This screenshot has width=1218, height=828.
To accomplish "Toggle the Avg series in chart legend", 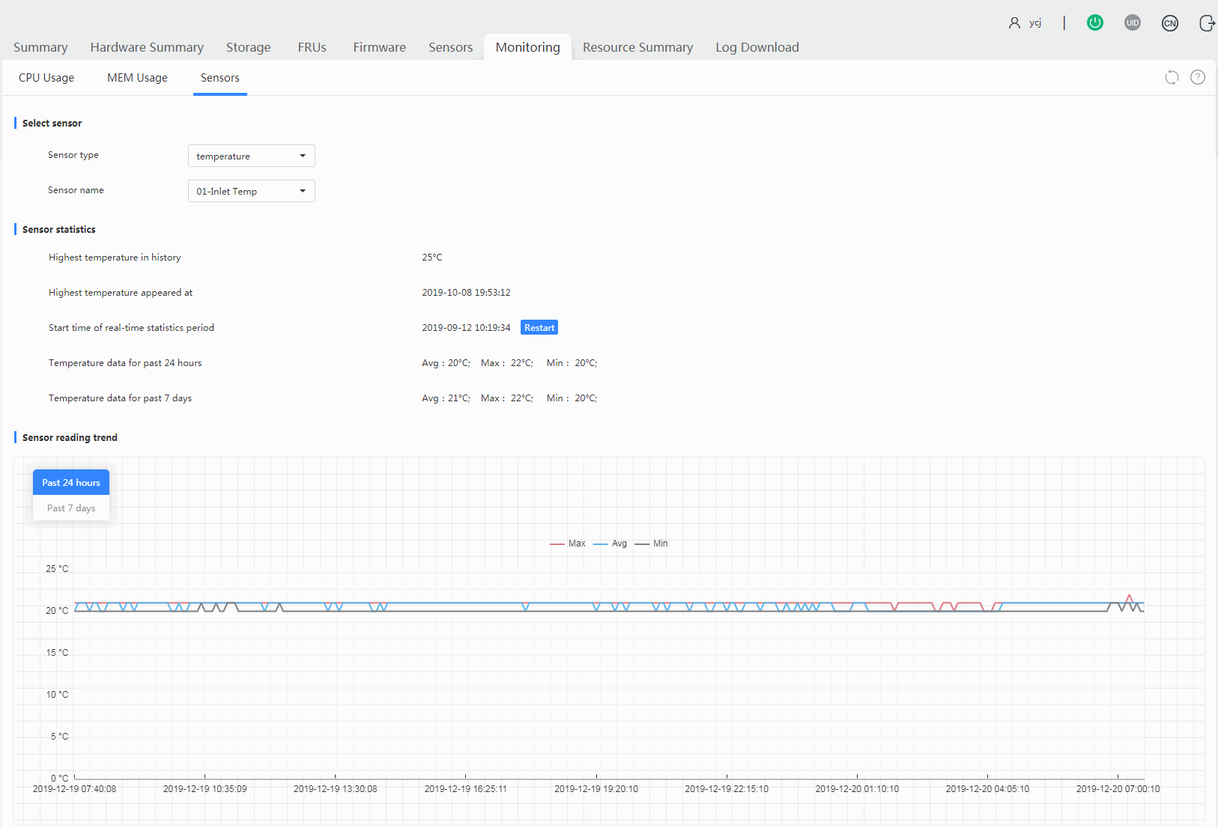I will [610, 544].
